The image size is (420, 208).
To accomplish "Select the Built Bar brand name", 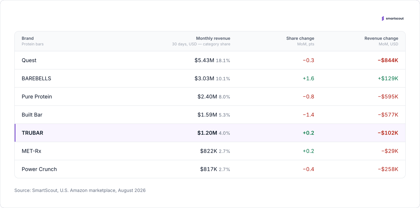I will [32, 115].
